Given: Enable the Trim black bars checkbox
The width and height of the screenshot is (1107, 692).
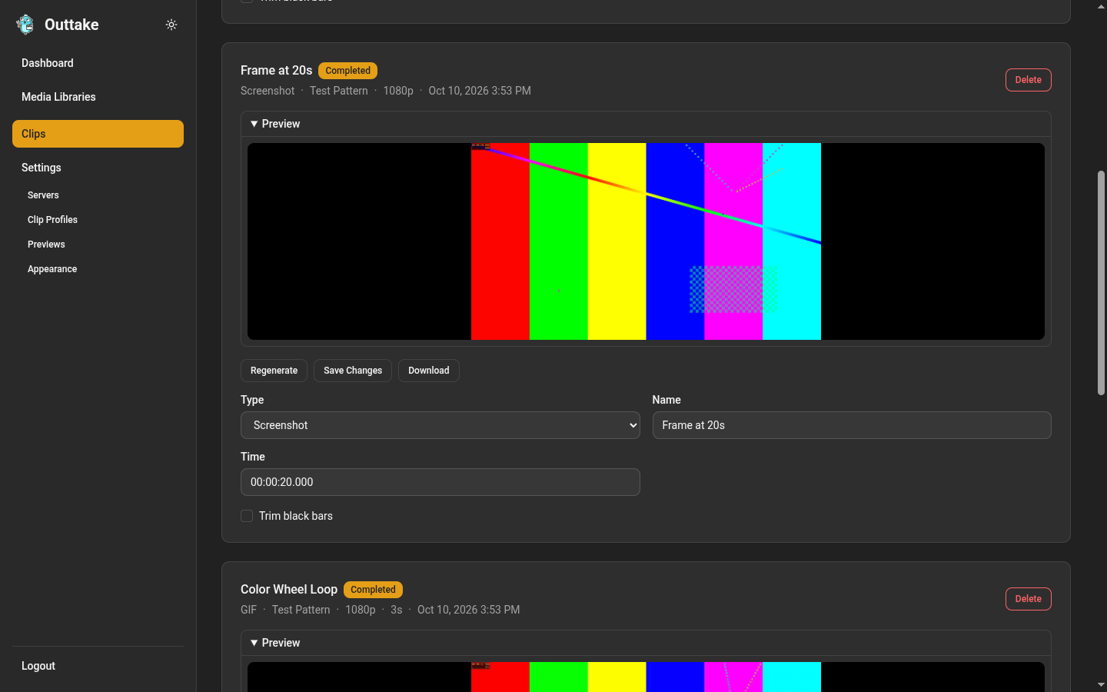Looking at the screenshot, I should coord(247,516).
